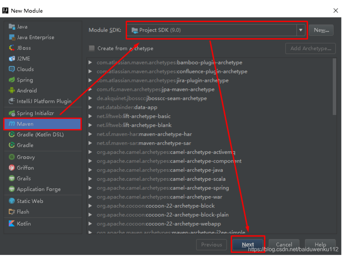Viewport: 342px width, 256px height.
Task: Click the archetype list scrollbar
Action: click(x=334, y=86)
